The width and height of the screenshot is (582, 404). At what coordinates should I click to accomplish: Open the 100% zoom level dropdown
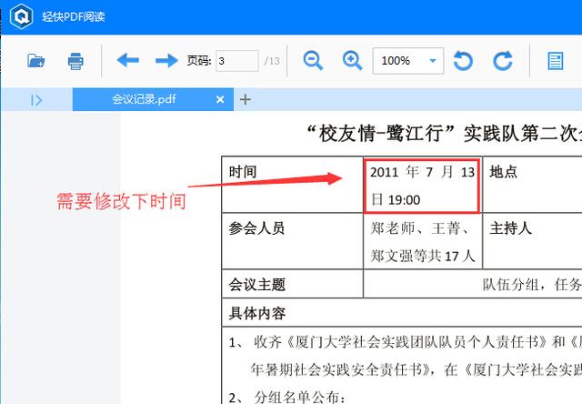click(408, 61)
